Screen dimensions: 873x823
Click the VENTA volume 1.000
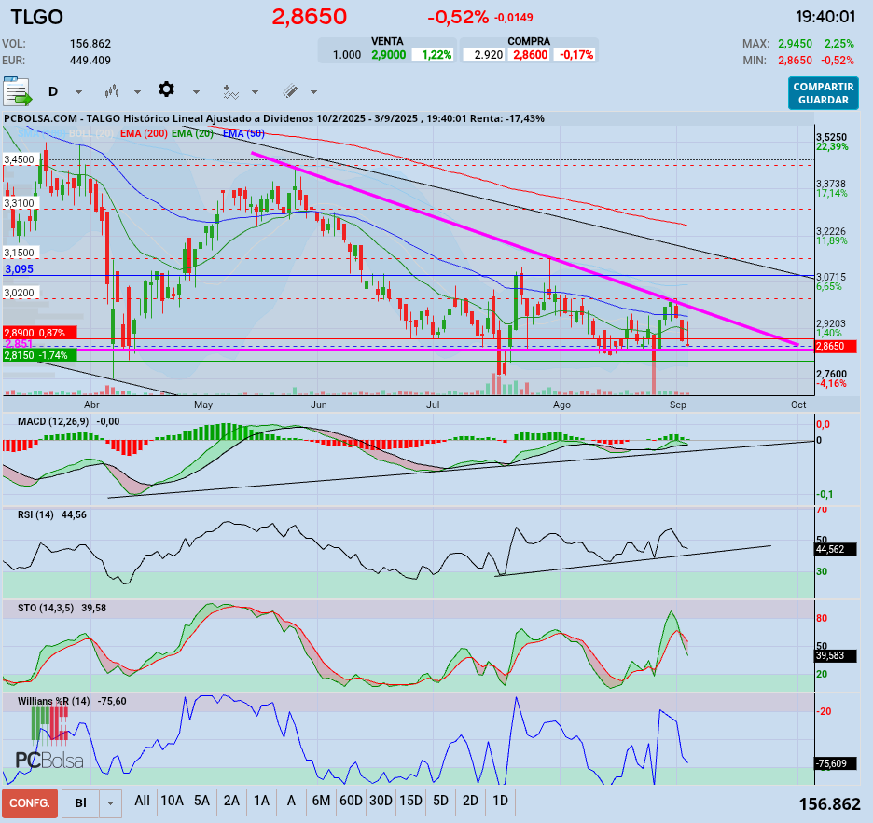click(347, 55)
